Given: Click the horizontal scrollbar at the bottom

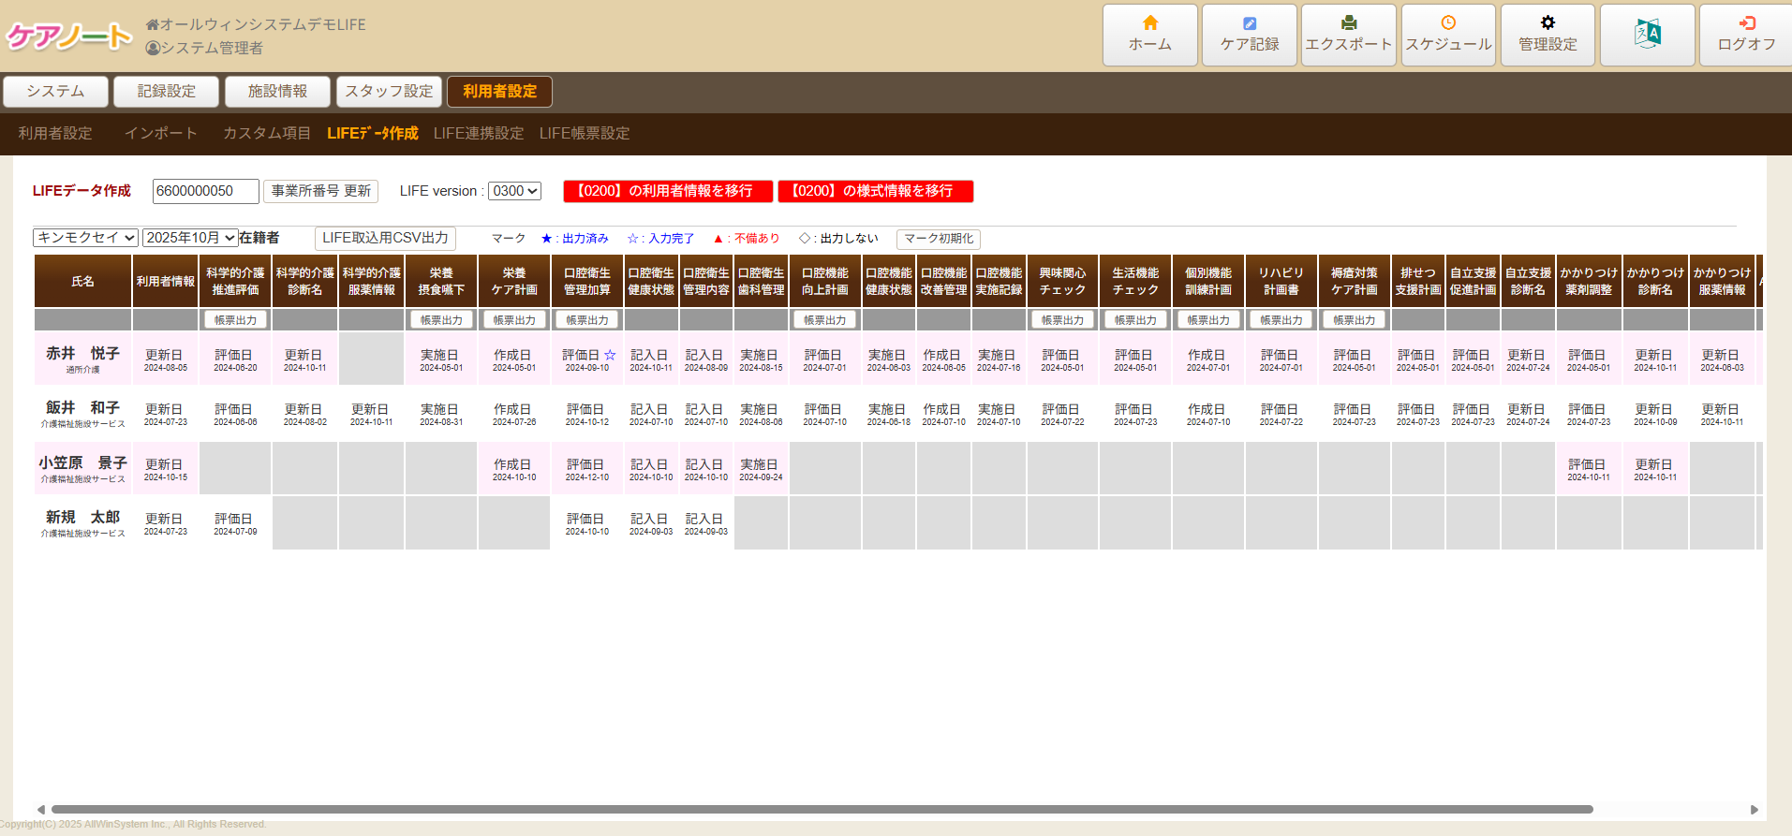Looking at the screenshot, I should click(x=821, y=809).
